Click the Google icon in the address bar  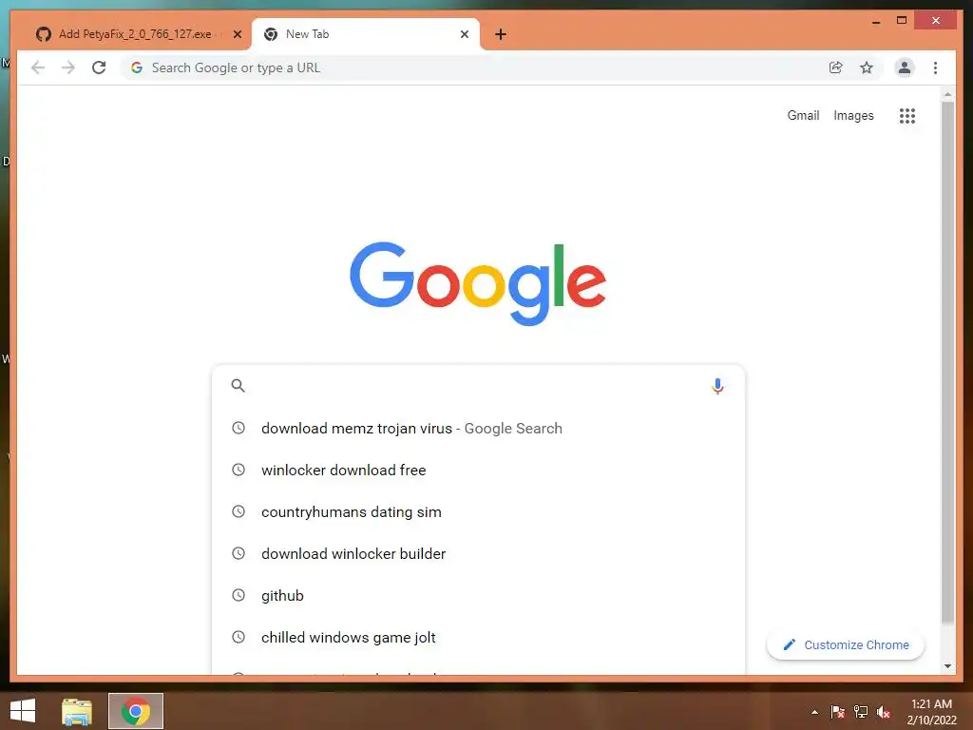point(137,67)
